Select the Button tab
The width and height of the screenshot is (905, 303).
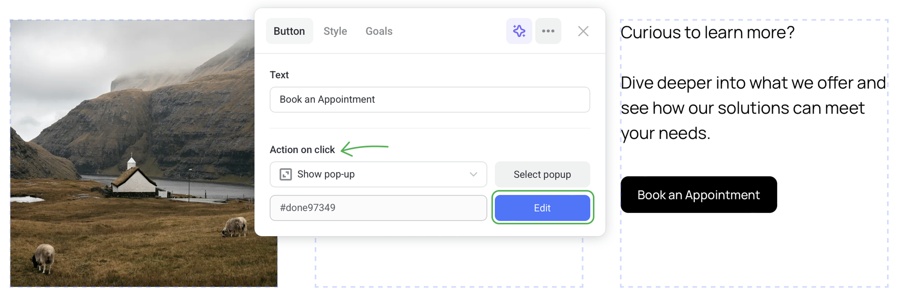(289, 31)
